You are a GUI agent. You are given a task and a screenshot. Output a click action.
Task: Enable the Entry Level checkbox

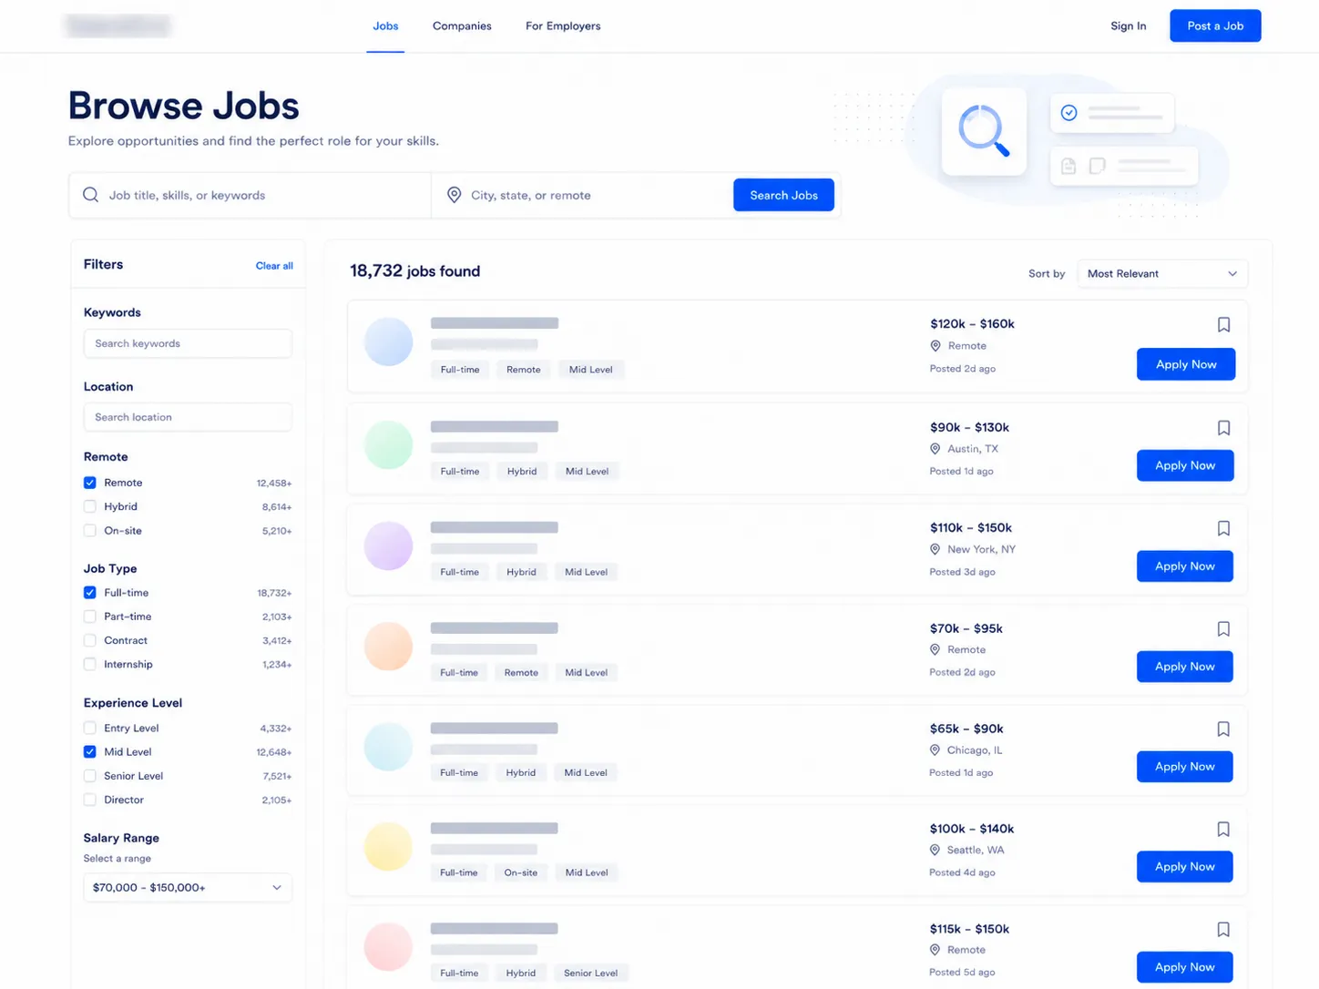point(90,728)
